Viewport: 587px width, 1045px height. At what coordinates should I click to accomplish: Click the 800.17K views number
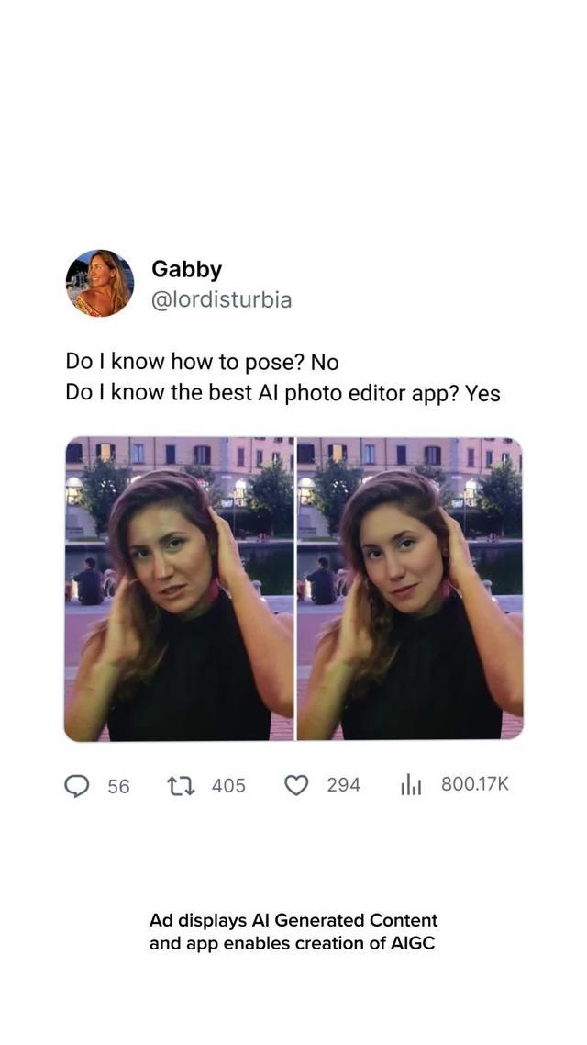(474, 784)
